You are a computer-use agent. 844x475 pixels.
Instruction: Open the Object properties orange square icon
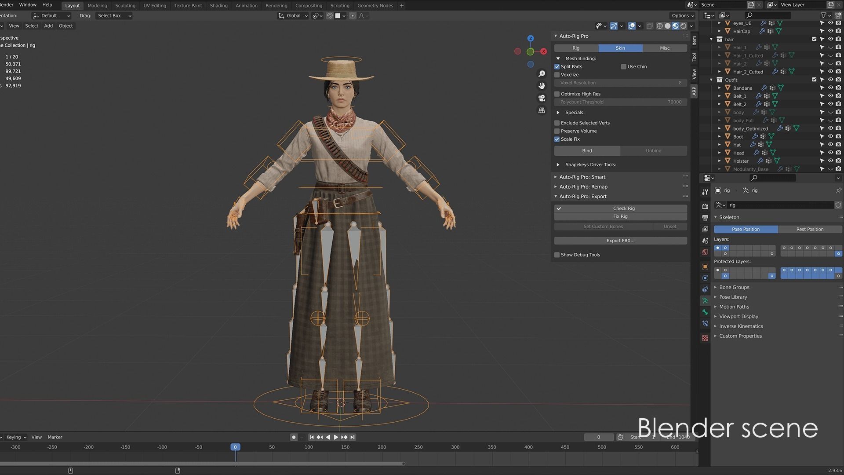705,267
